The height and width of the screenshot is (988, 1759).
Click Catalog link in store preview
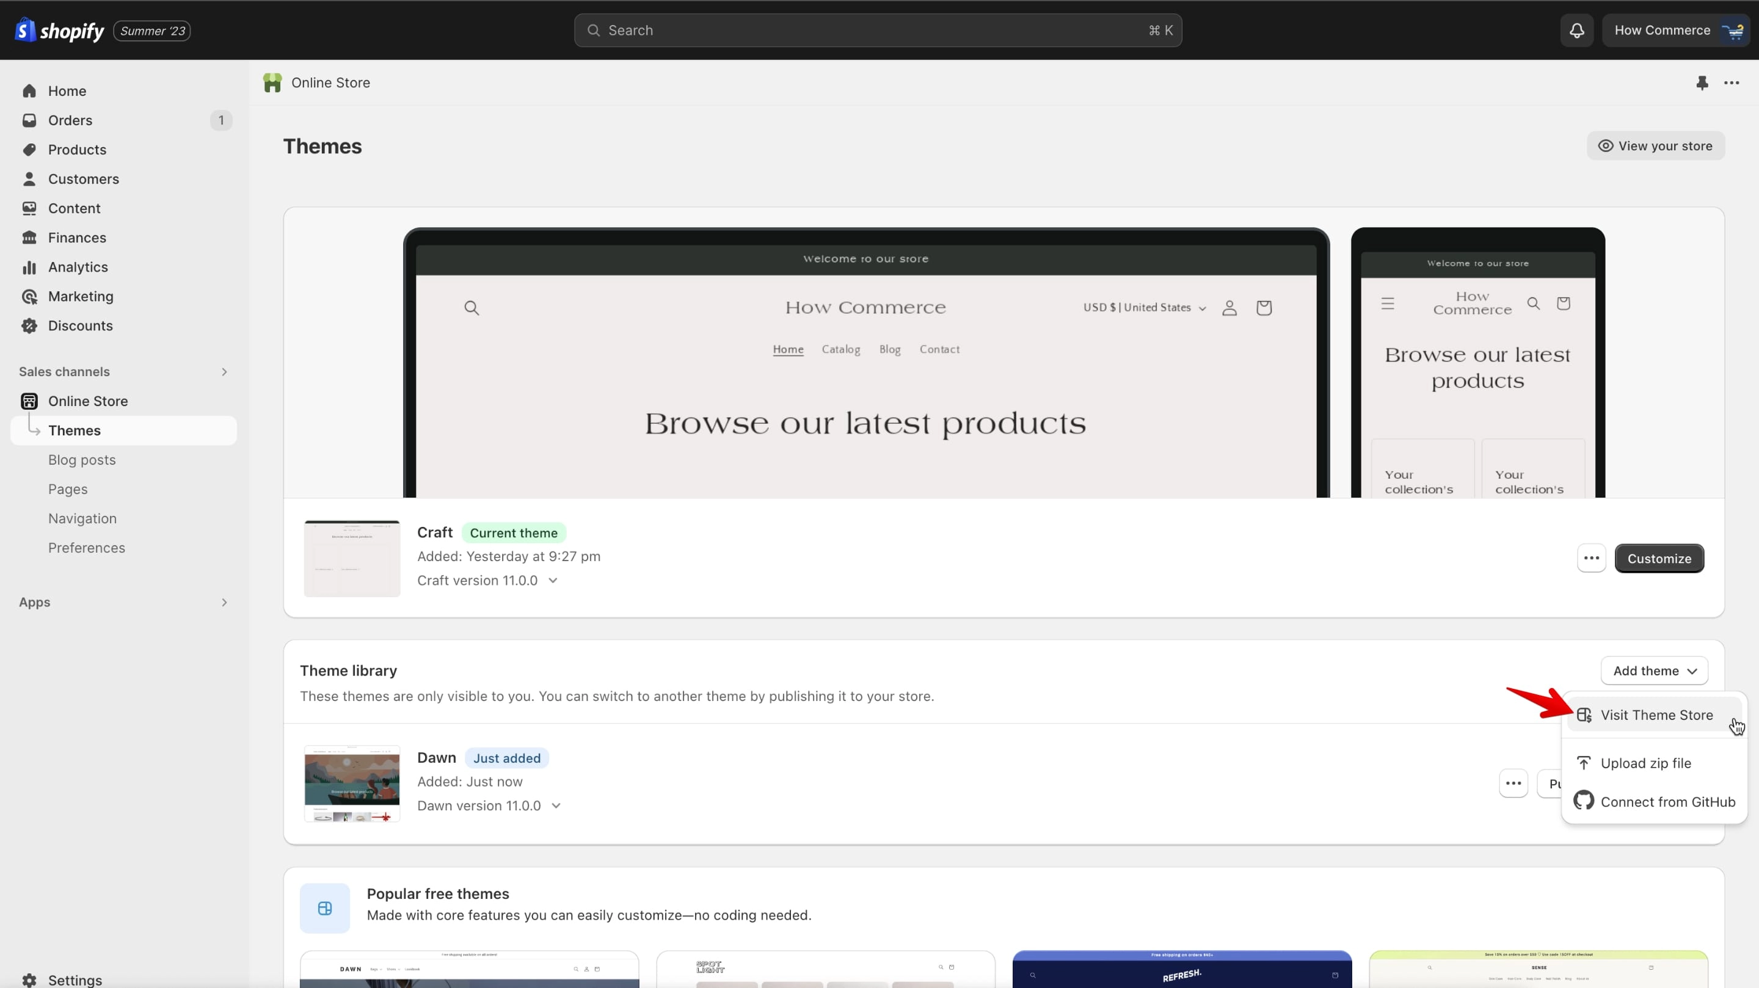[840, 349]
